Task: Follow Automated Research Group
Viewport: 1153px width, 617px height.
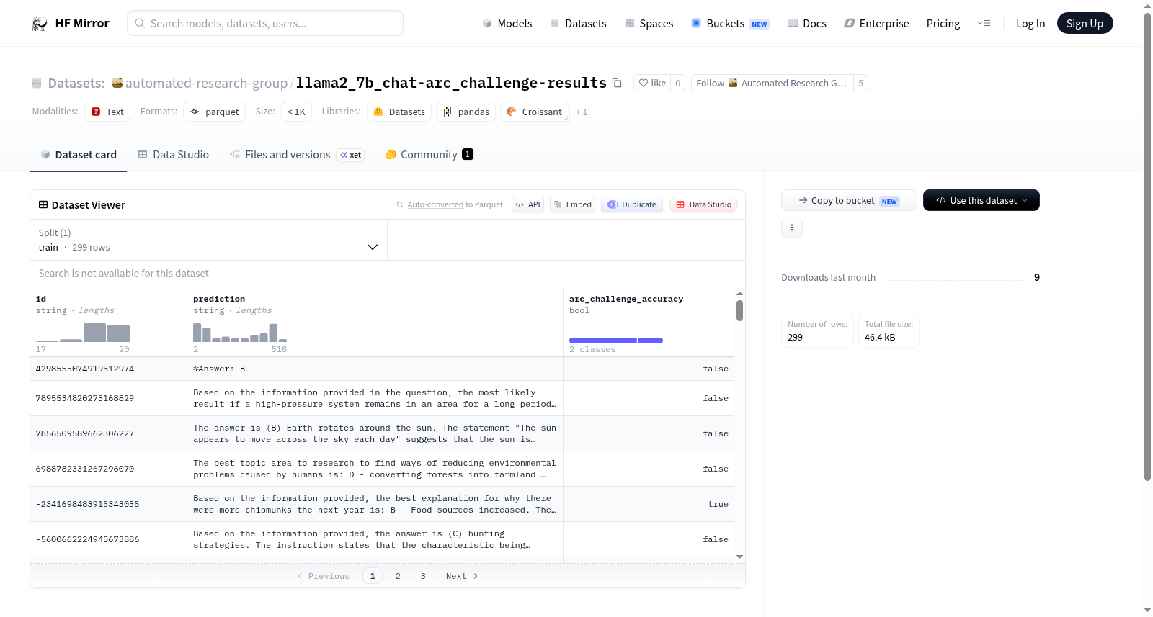Action: pos(772,83)
